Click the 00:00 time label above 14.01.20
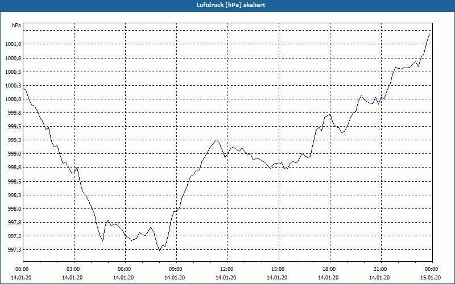This screenshot has height=284, width=455. point(21,269)
